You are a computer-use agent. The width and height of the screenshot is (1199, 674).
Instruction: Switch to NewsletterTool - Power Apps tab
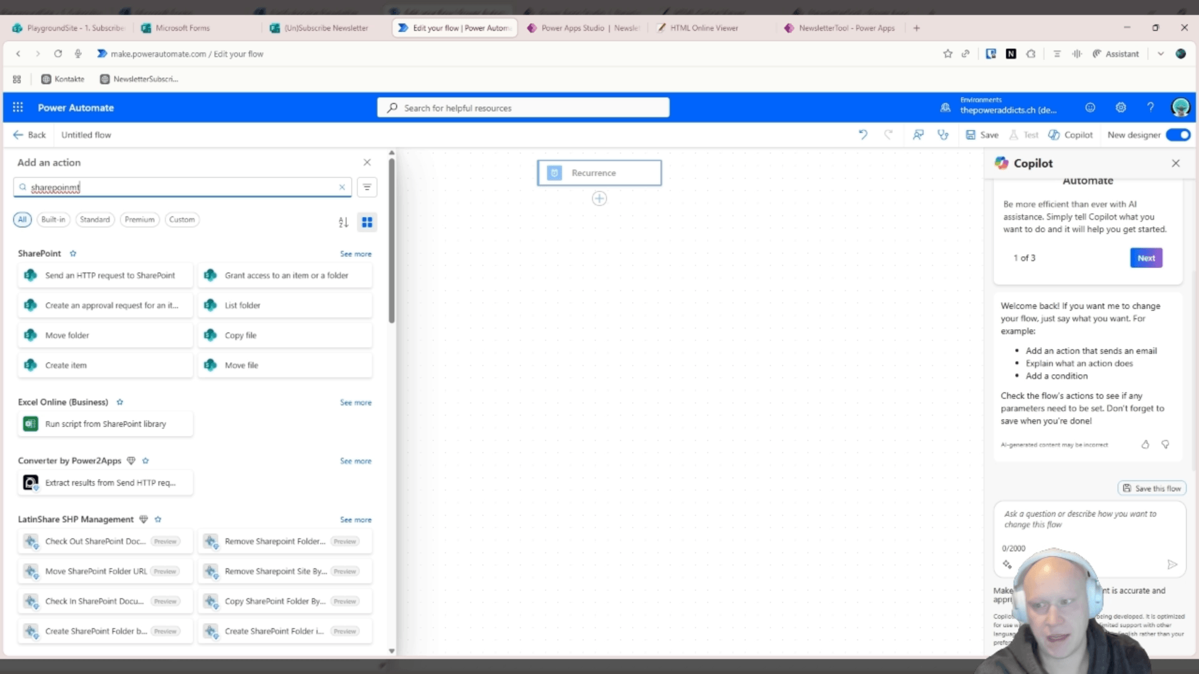840,28
